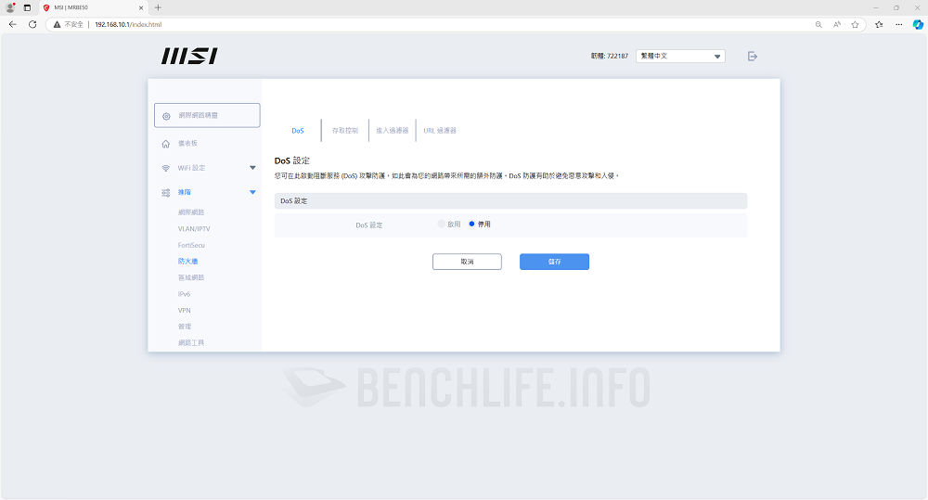Image resolution: width=928 pixels, height=500 pixels.
Task: Select the 啟用 radio button for DoS
Action: click(441, 224)
